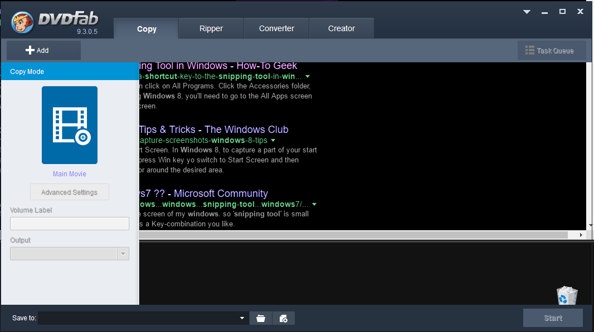Click the Main Movie link label

(69, 174)
